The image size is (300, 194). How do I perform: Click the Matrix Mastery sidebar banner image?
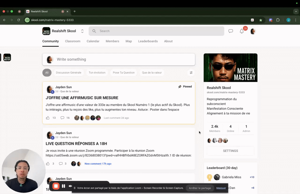point(231,68)
